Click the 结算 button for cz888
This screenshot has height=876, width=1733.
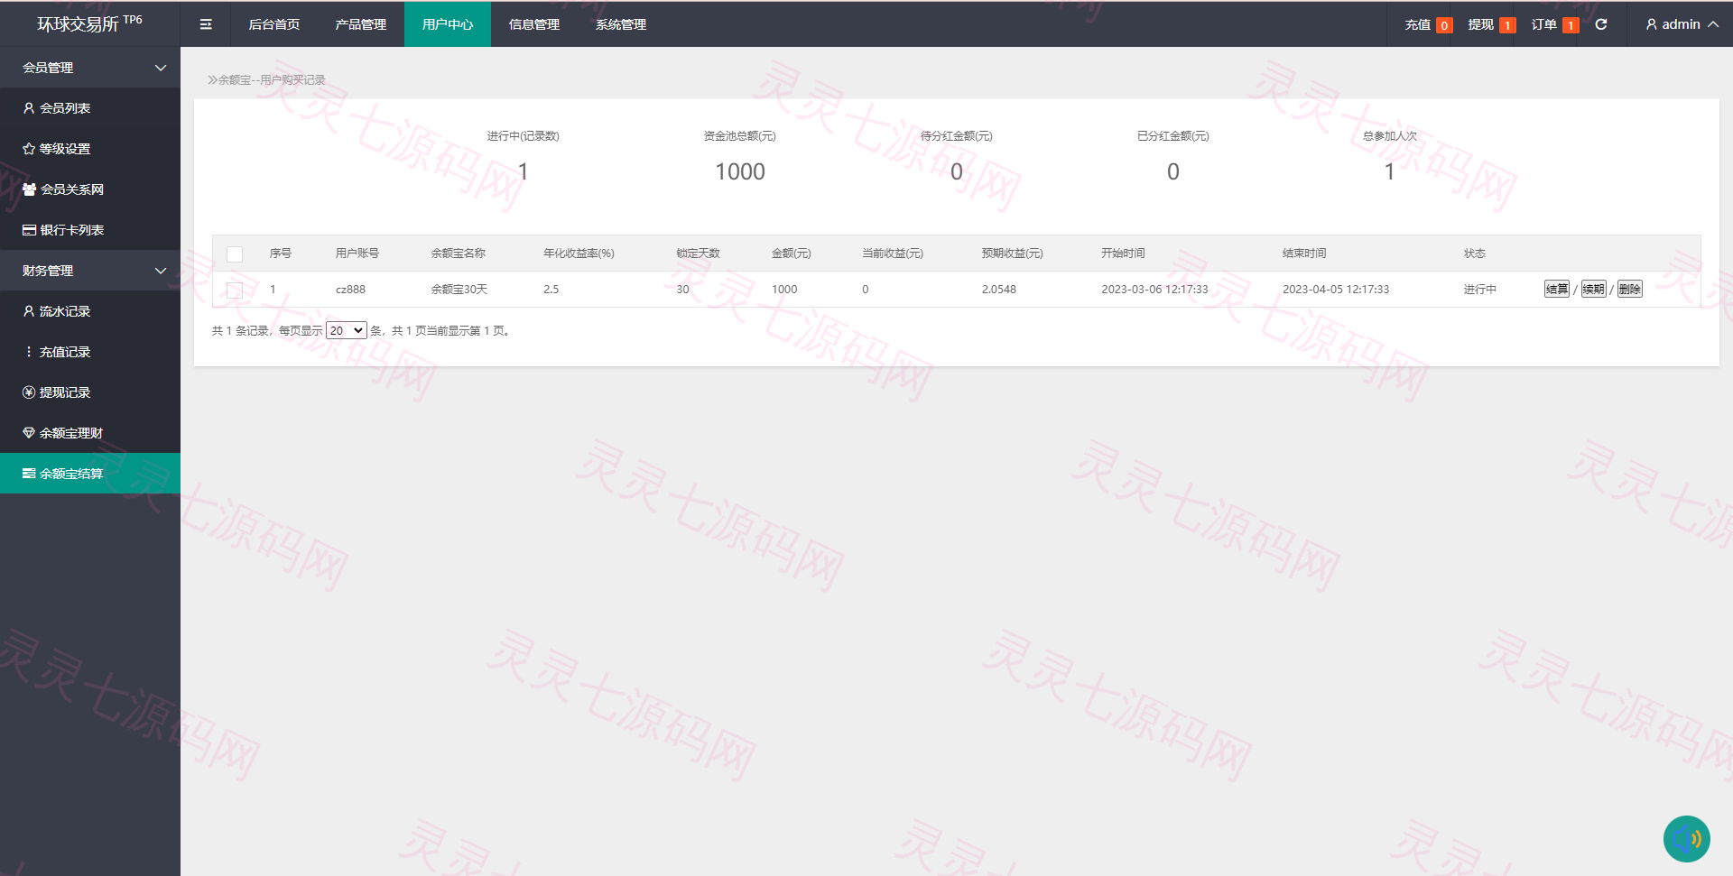[1557, 289]
